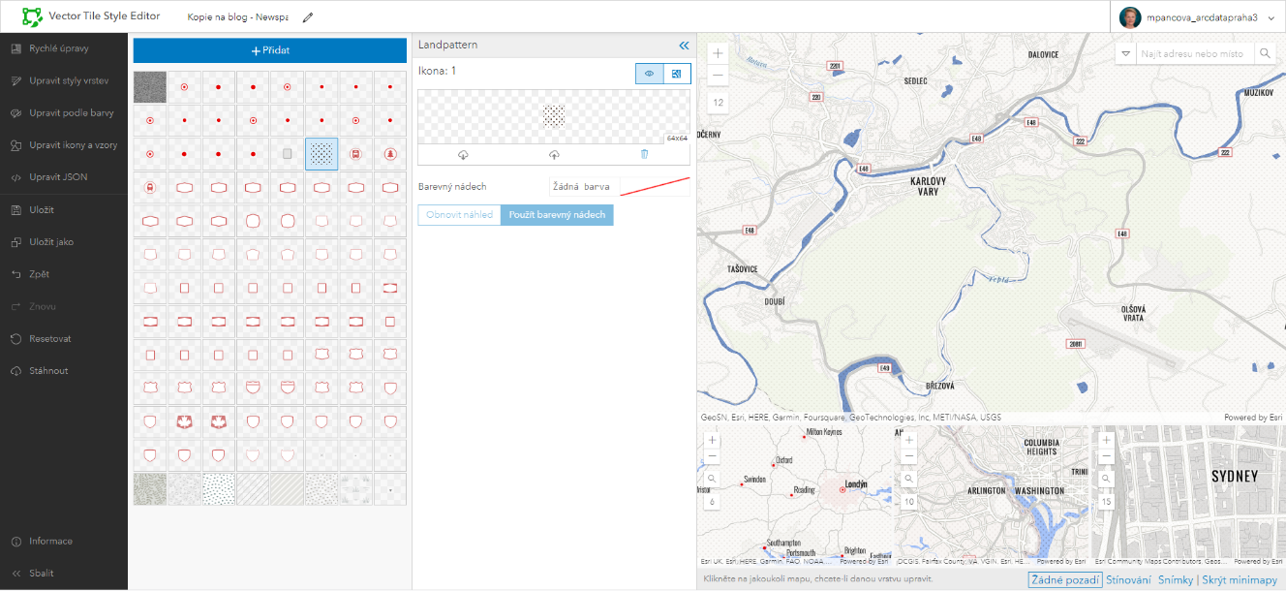The width and height of the screenshot is (1286, 591).
Task: Open the tint color swatch with the red slash
Action: tap(655, 187)
